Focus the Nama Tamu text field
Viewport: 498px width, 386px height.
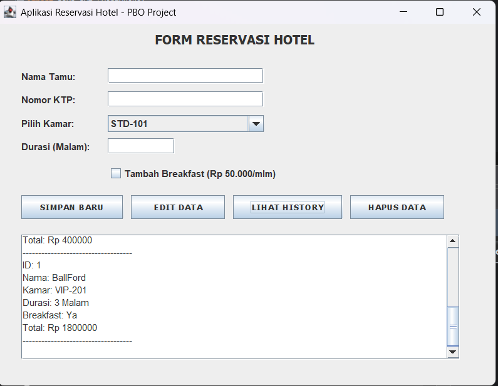coord(185,76)
